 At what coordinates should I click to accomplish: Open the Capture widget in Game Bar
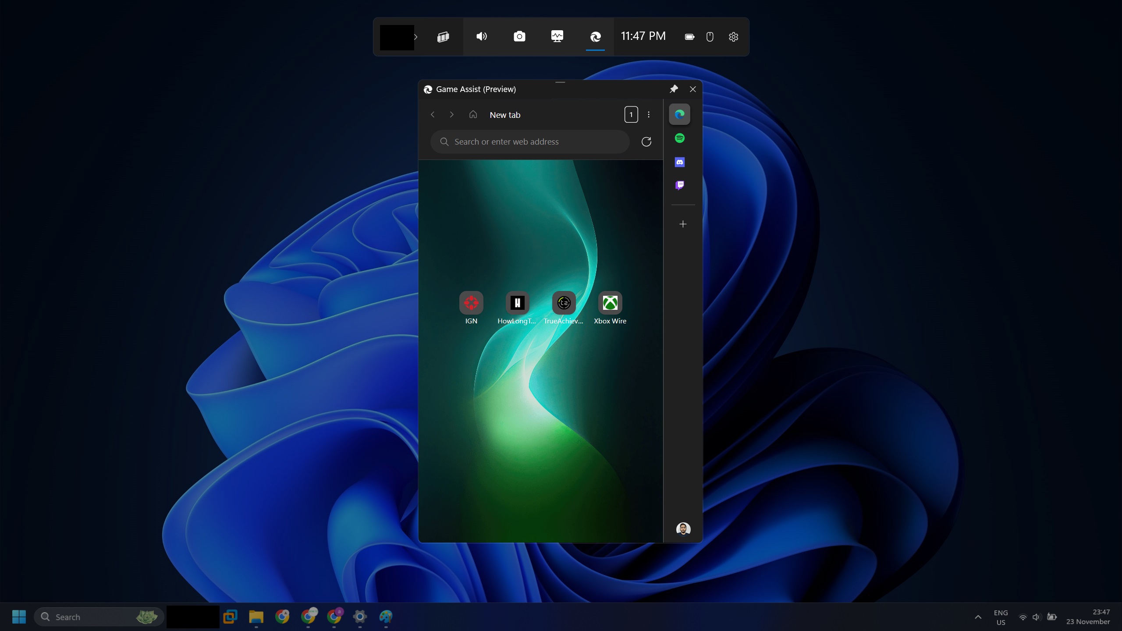pyautogui.click(x=519, y=37)
